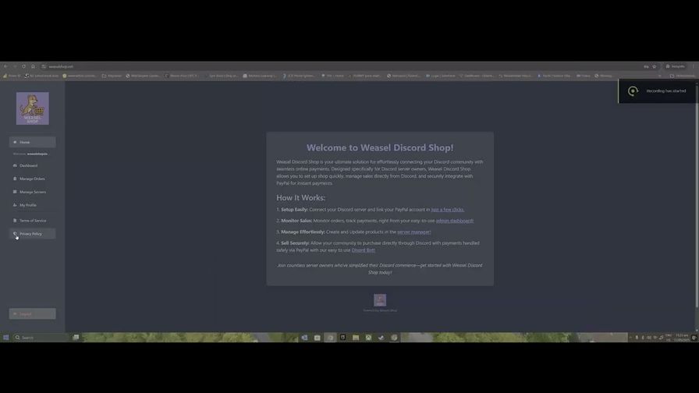Viewport: 699px width, 393px height.
Task: Click the browser back arrow
Action: click(x=5, y=66)
